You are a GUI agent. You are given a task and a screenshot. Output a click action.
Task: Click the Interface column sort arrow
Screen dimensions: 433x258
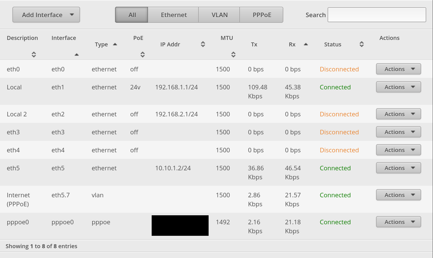click(76, 55)
